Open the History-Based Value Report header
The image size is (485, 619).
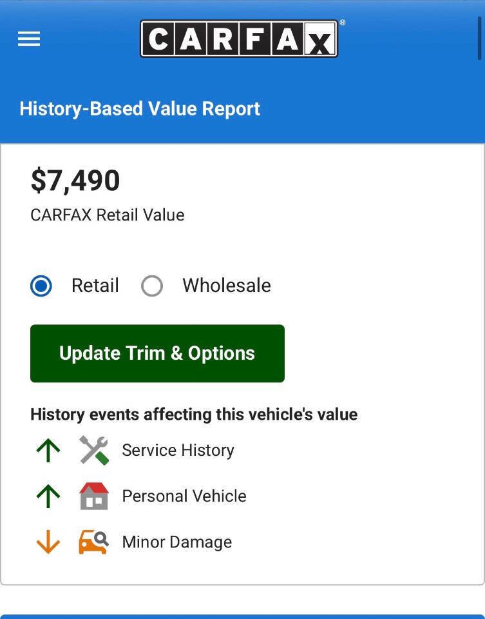point(140,108)
